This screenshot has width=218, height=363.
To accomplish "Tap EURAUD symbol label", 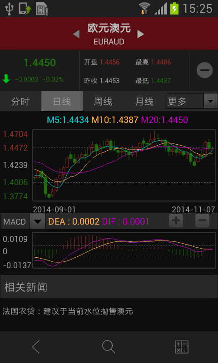I will [x=109, y=42].
